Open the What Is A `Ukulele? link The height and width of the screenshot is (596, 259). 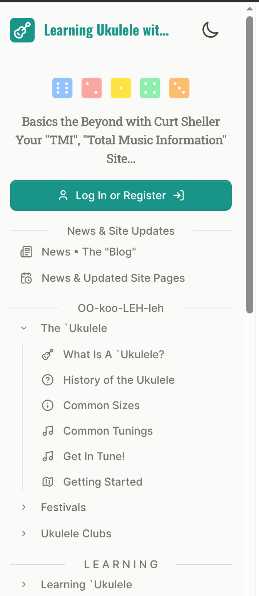coord(114,354)
